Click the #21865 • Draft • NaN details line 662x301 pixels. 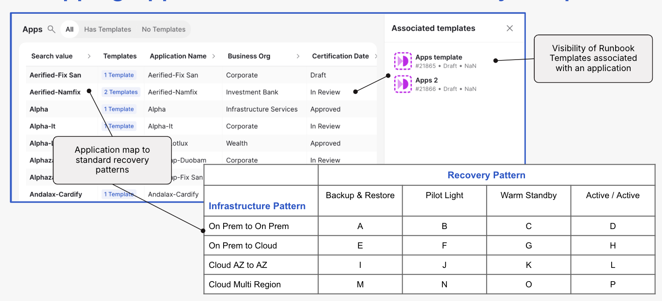446,66
